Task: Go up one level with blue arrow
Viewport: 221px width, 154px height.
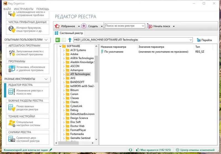Action: click(x=70, y=40)
